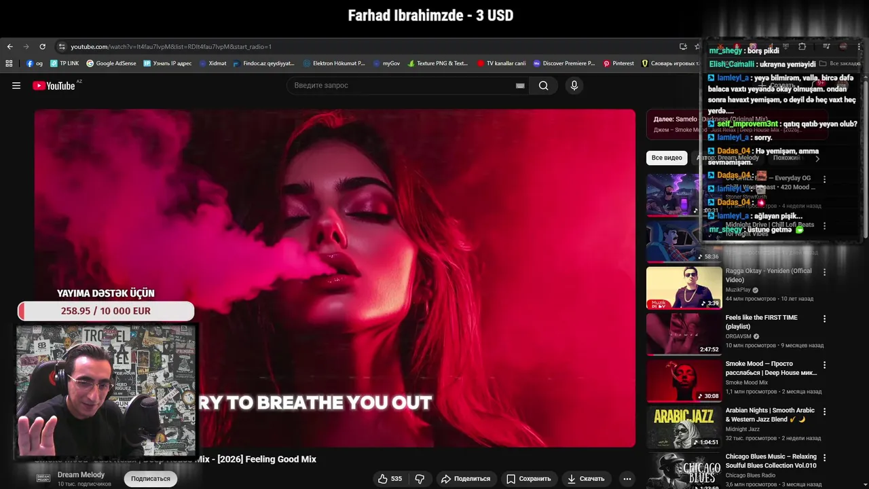Click the Сохранить save button
The image size is (869, 489).
point(529,479)
